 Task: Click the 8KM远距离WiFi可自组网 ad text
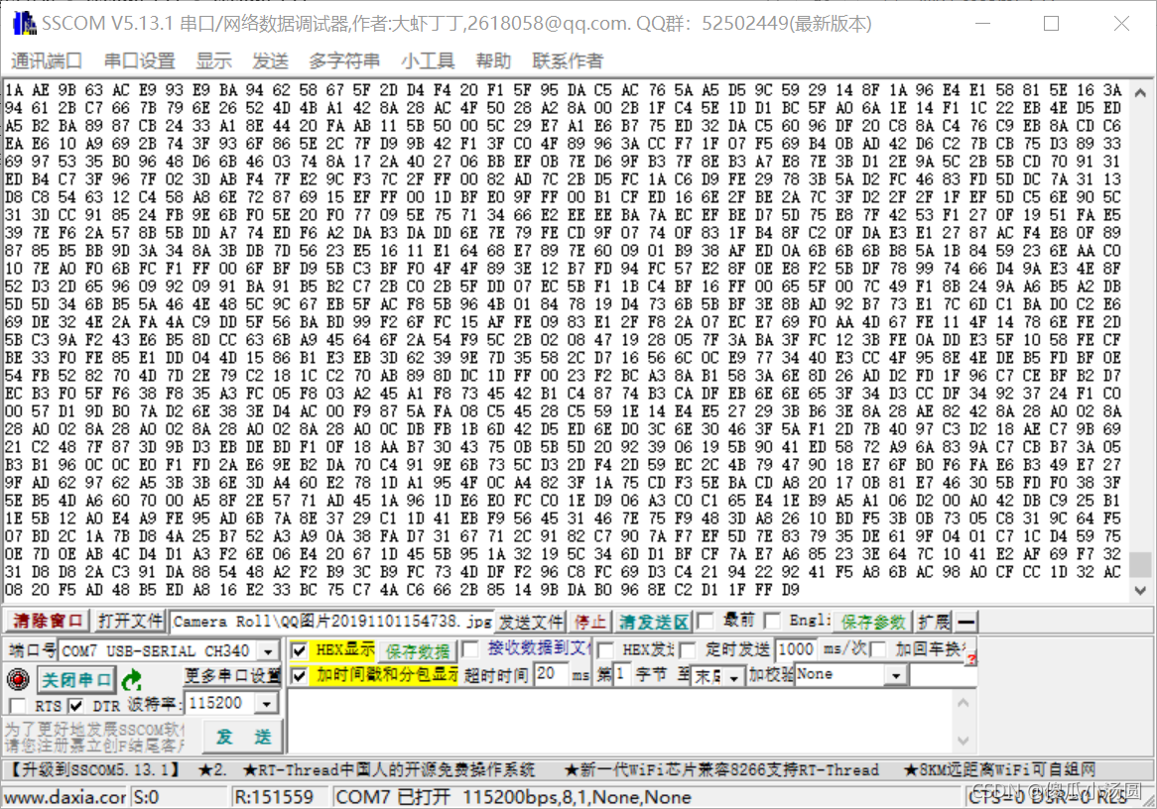(x=1000, y=770)
